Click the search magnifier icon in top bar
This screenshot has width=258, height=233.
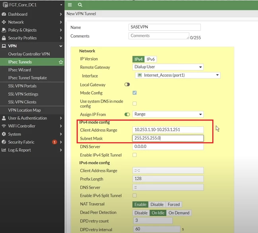pos(80,5)
